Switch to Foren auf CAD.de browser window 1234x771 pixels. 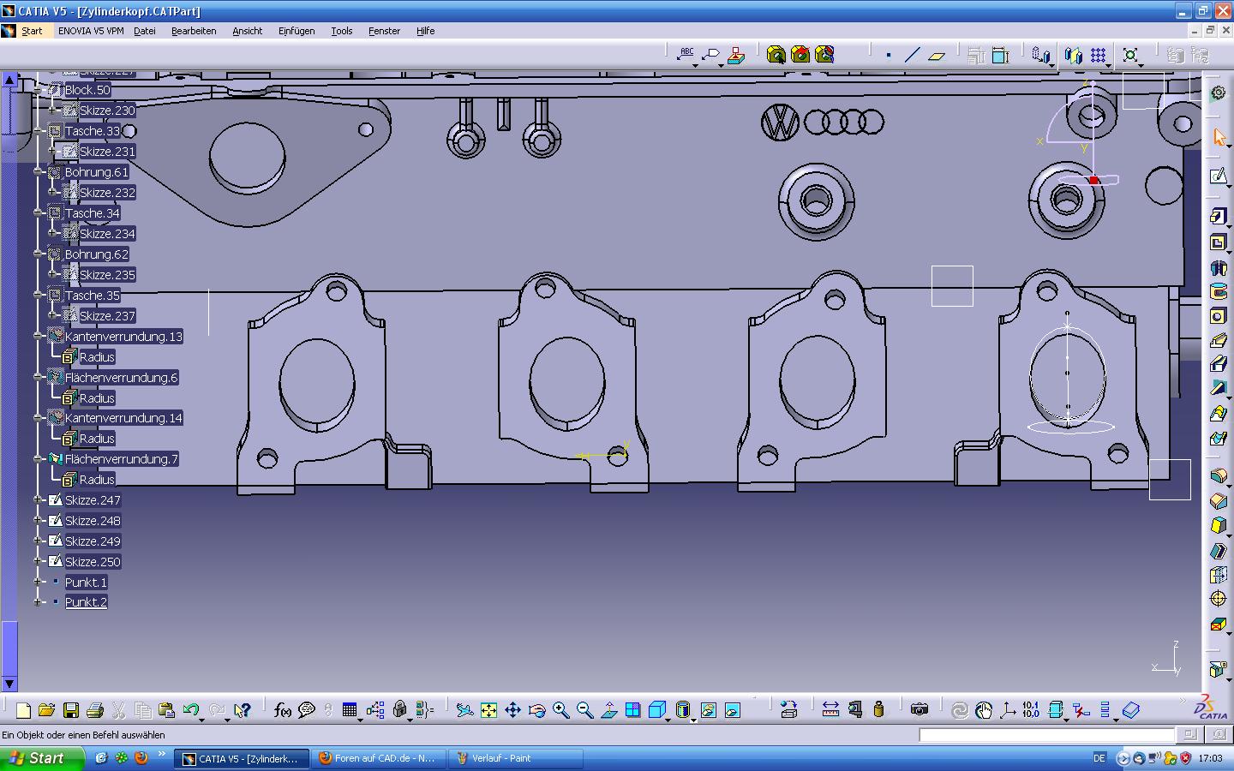[x=380, y=758]
